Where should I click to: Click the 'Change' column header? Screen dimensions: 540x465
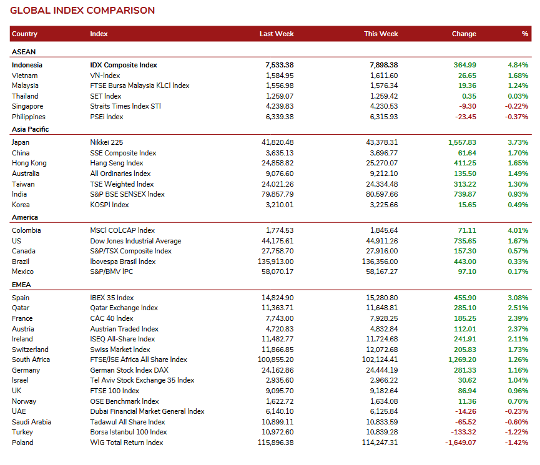coord(464,34)
